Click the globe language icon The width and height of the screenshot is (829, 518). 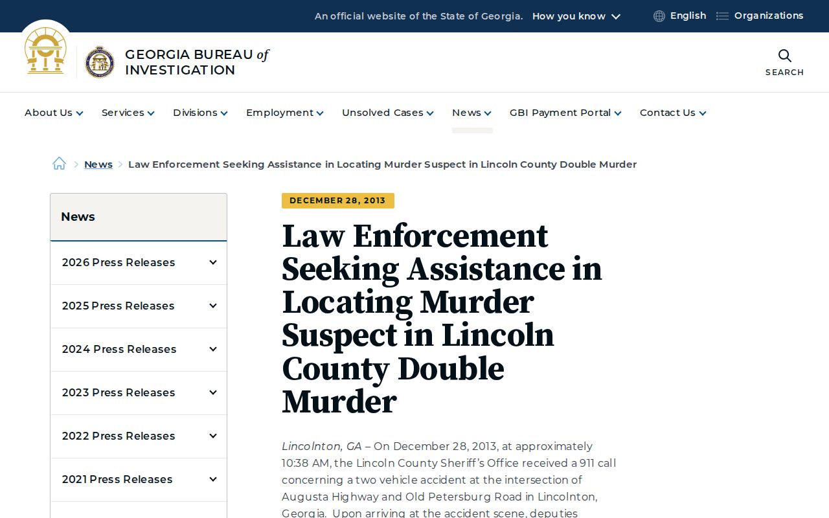point(659,16)
